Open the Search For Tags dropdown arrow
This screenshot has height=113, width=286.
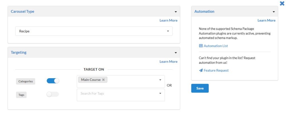pyautogui.click(x=160, y=94)
